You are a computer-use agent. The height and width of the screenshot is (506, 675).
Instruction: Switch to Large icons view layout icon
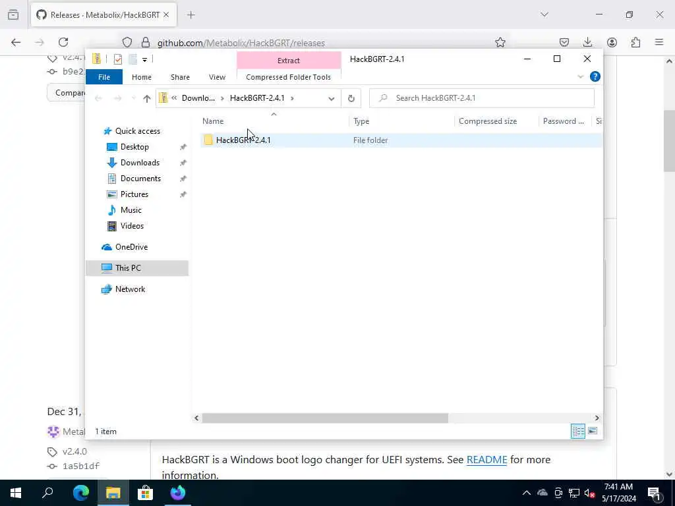tap(593, 431)
